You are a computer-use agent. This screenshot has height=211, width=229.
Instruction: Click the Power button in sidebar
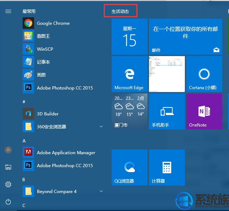8,202
